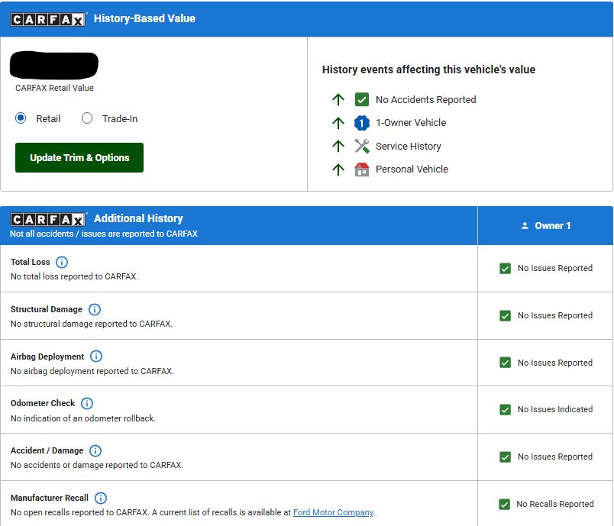Image resolution: width=614 pixels, height=526 pixels.
Task: Click the green check in Accident / Damage row
Action: [x=505, y=457]
